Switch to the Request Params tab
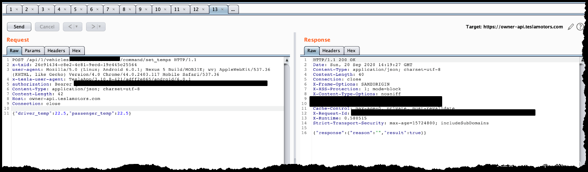The width and height of the screenshot is (588, 172). 32,51
